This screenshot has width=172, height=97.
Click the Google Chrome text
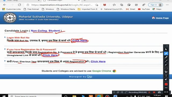point(102,71)
